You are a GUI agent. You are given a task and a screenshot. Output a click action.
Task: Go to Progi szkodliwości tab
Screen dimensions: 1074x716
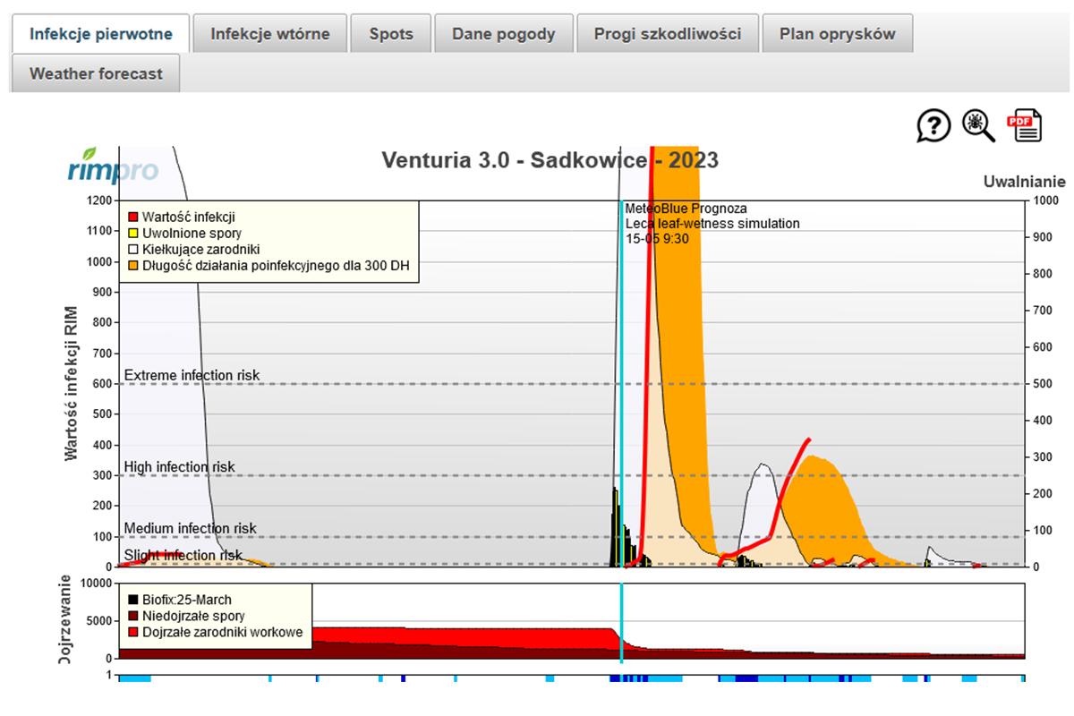668,34
